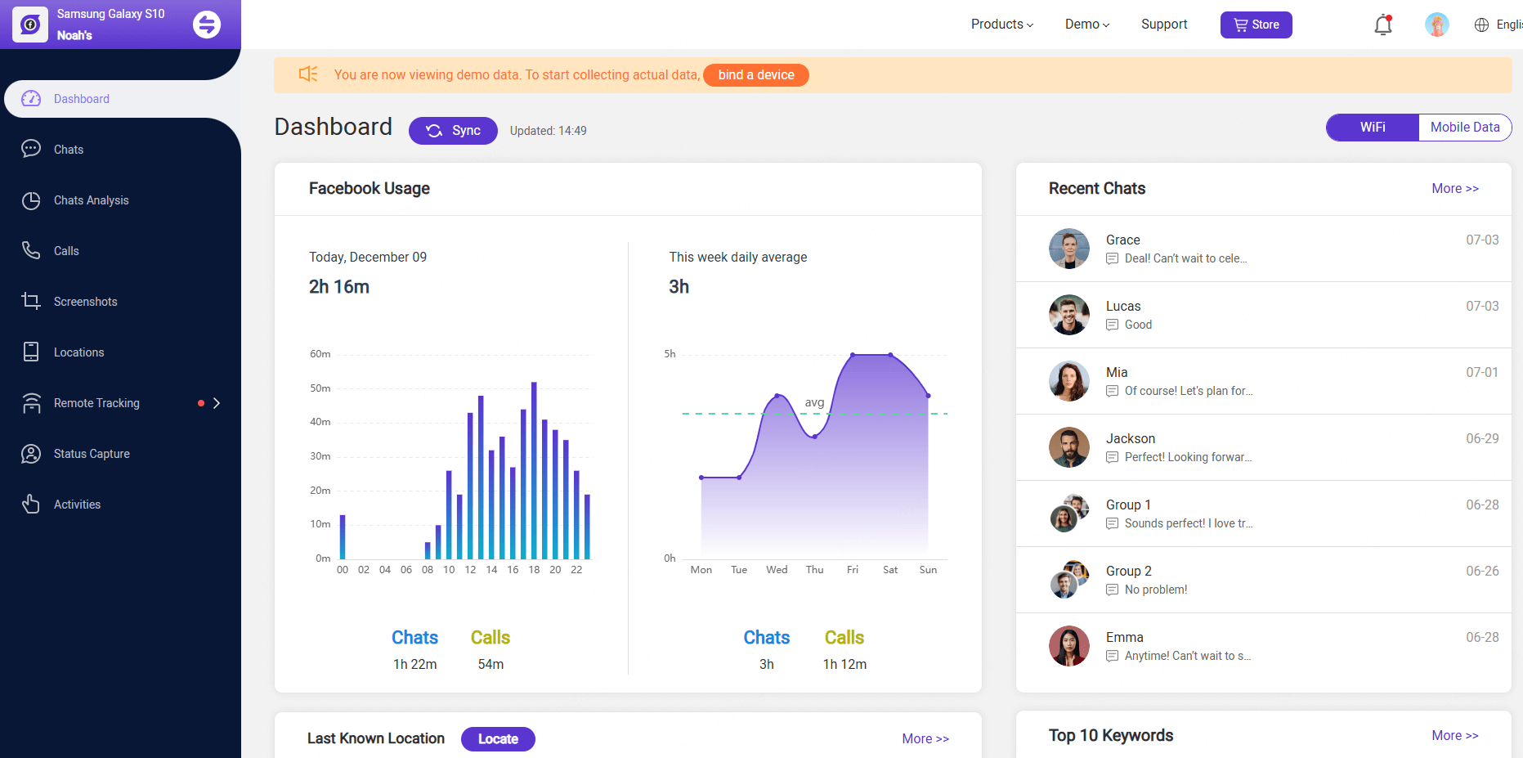Open Chats Analysis in sidebar
This screenshot has height=758, width=1523.
pyautogui.click(x=91, y=200)
